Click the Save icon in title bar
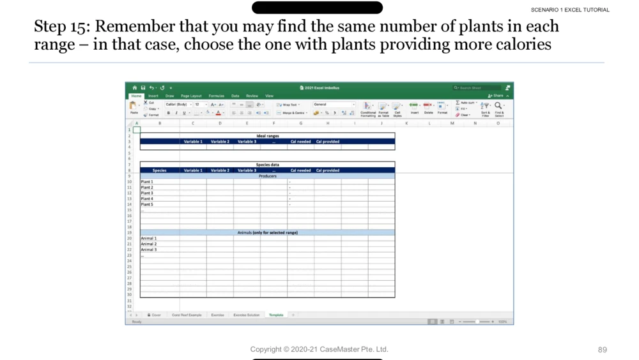This screenshot has width=639, height=360. tap(143, 88)
